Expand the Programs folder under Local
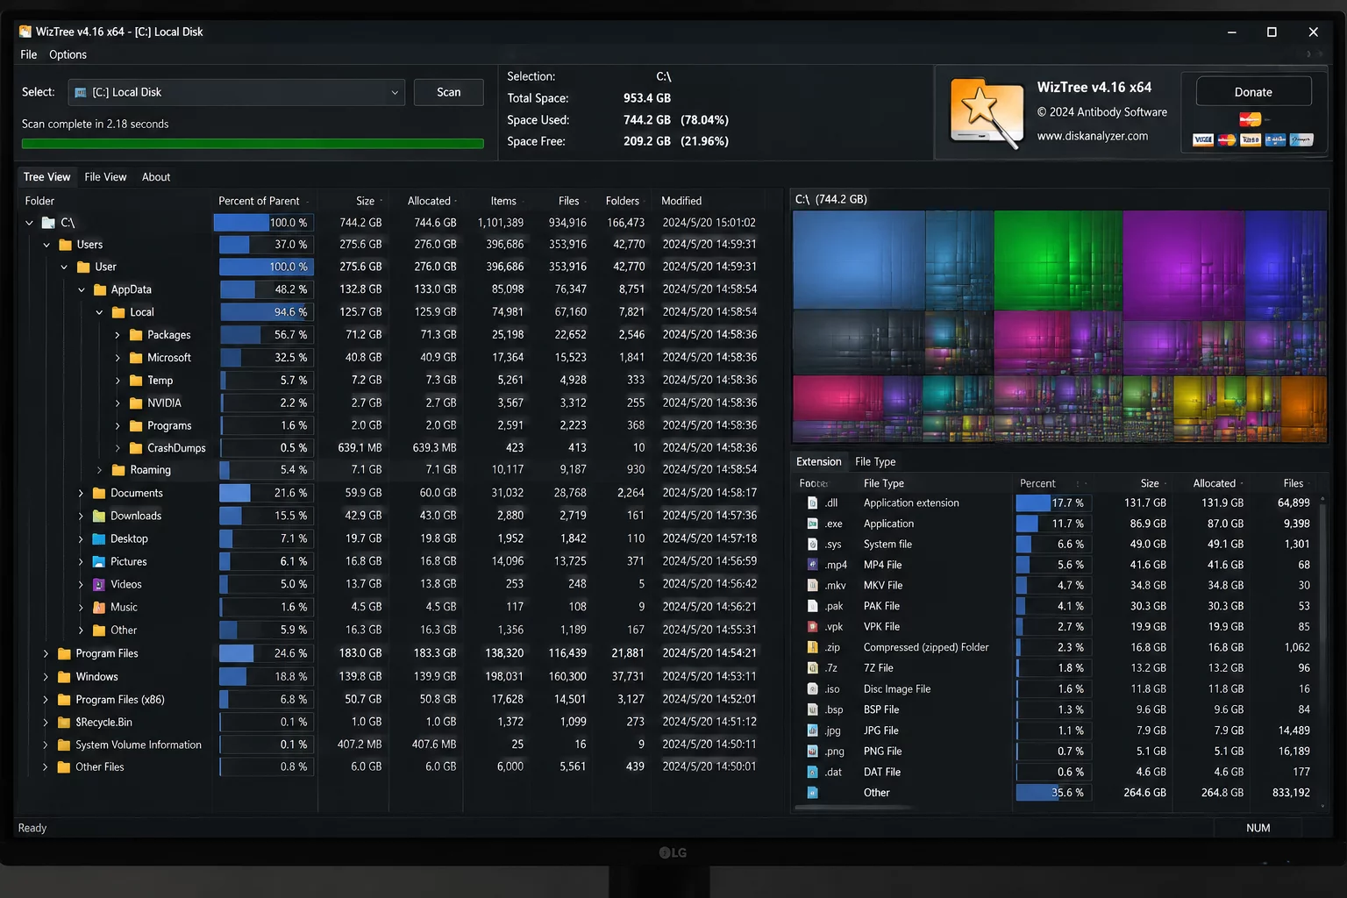1347x898 pixels. (118, 426)
